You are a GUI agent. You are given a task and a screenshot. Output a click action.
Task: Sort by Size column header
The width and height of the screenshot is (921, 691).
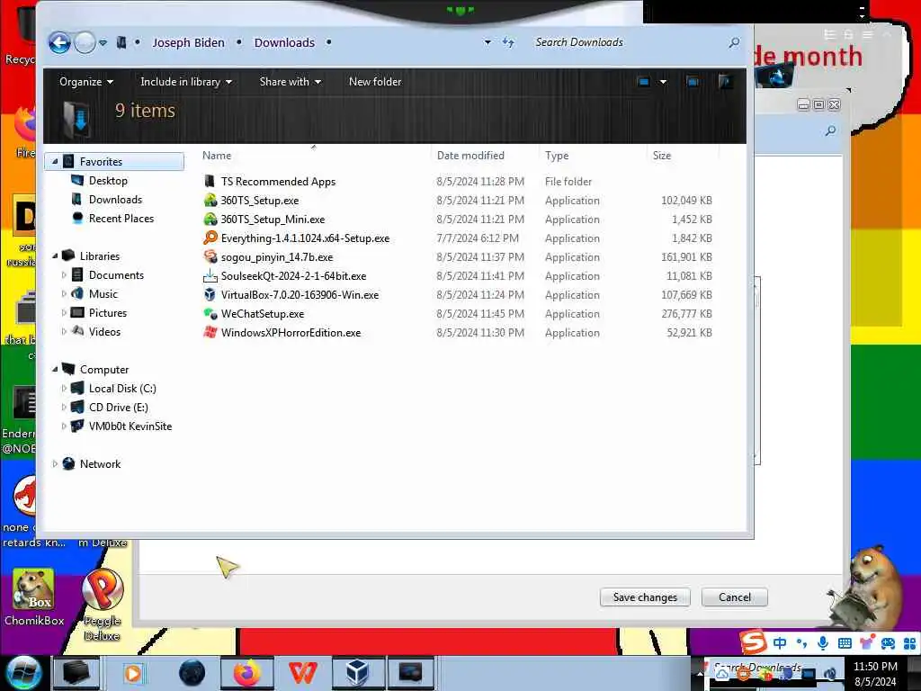coord(661,155)
